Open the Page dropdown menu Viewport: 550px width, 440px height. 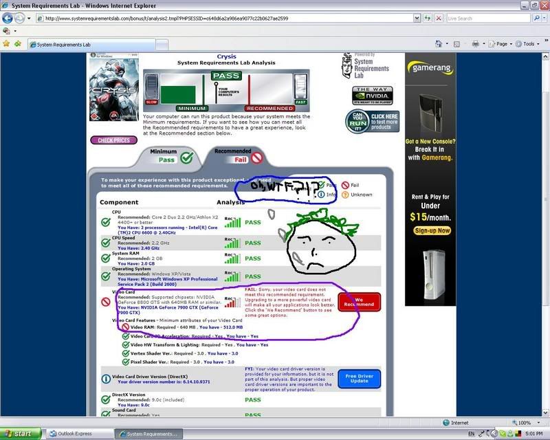point(502,44)
